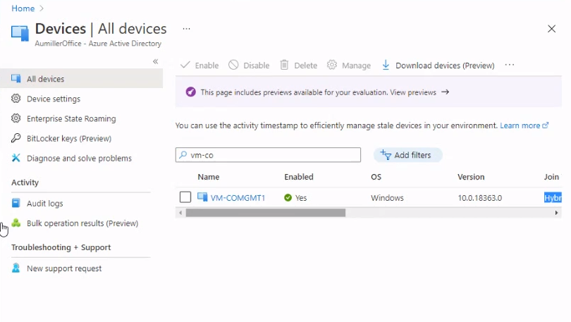
Task: Click the Bulk operation results icon
Action: coord(16,223)
